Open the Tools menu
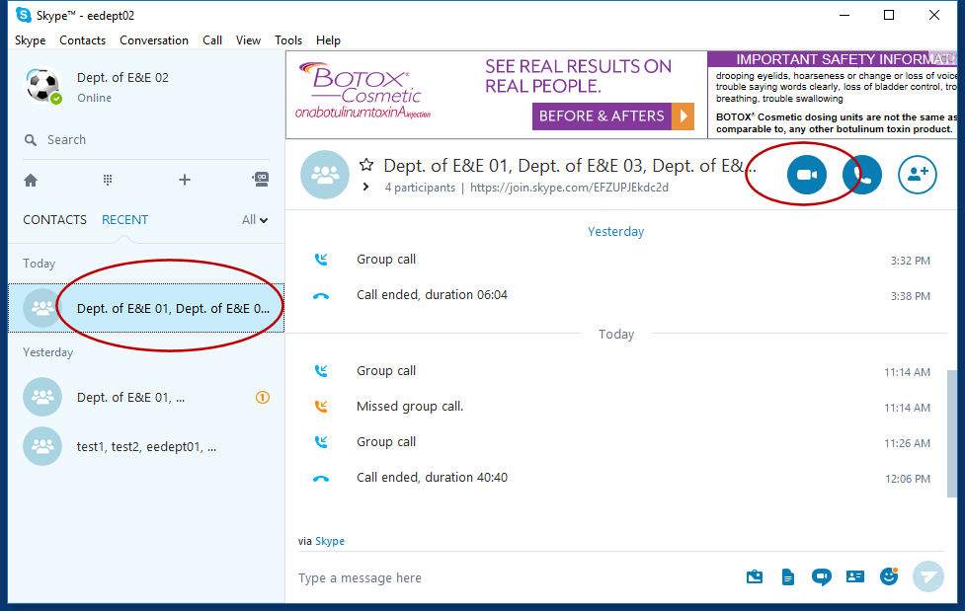 (288, 40)
